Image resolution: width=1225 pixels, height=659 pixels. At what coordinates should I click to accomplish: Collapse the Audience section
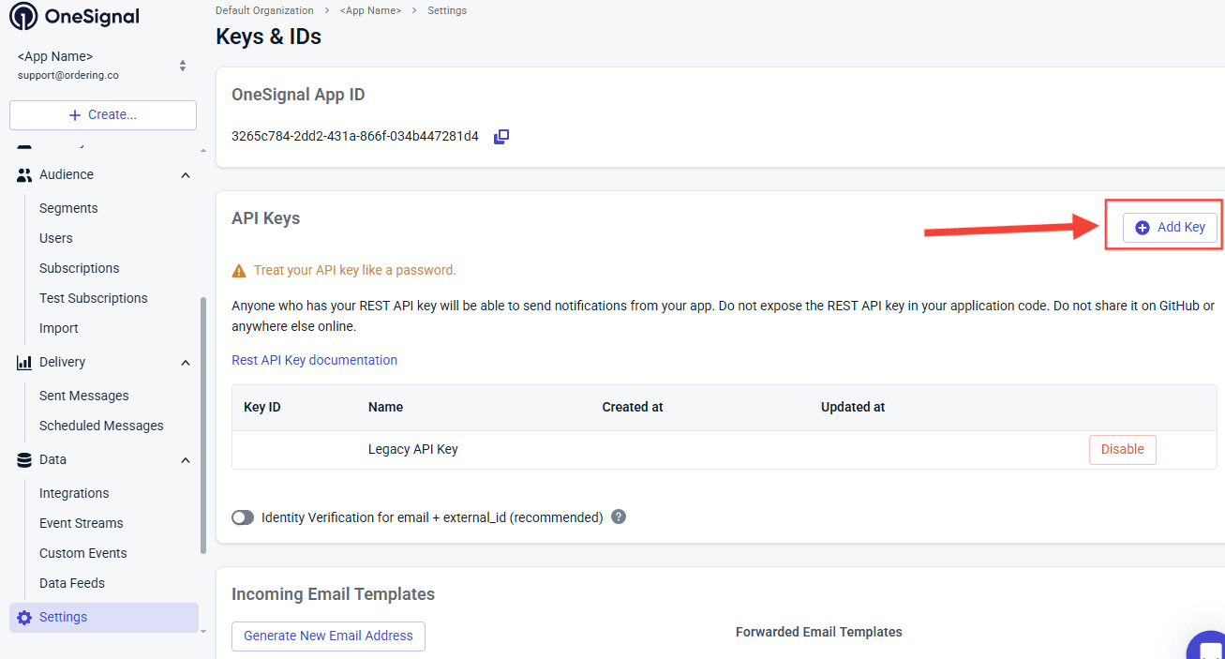[186, 175]
